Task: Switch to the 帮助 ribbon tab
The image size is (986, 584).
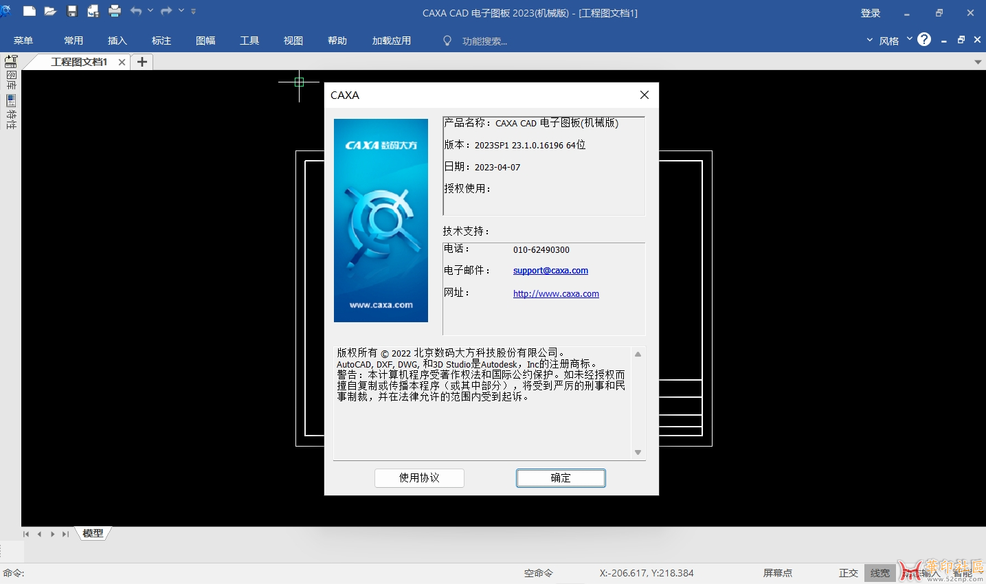Action: 337,41
